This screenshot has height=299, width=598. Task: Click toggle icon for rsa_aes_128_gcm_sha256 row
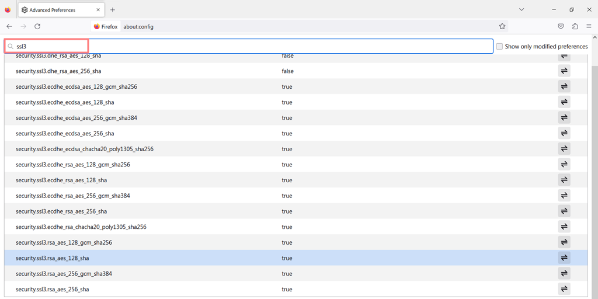point(564,242)
